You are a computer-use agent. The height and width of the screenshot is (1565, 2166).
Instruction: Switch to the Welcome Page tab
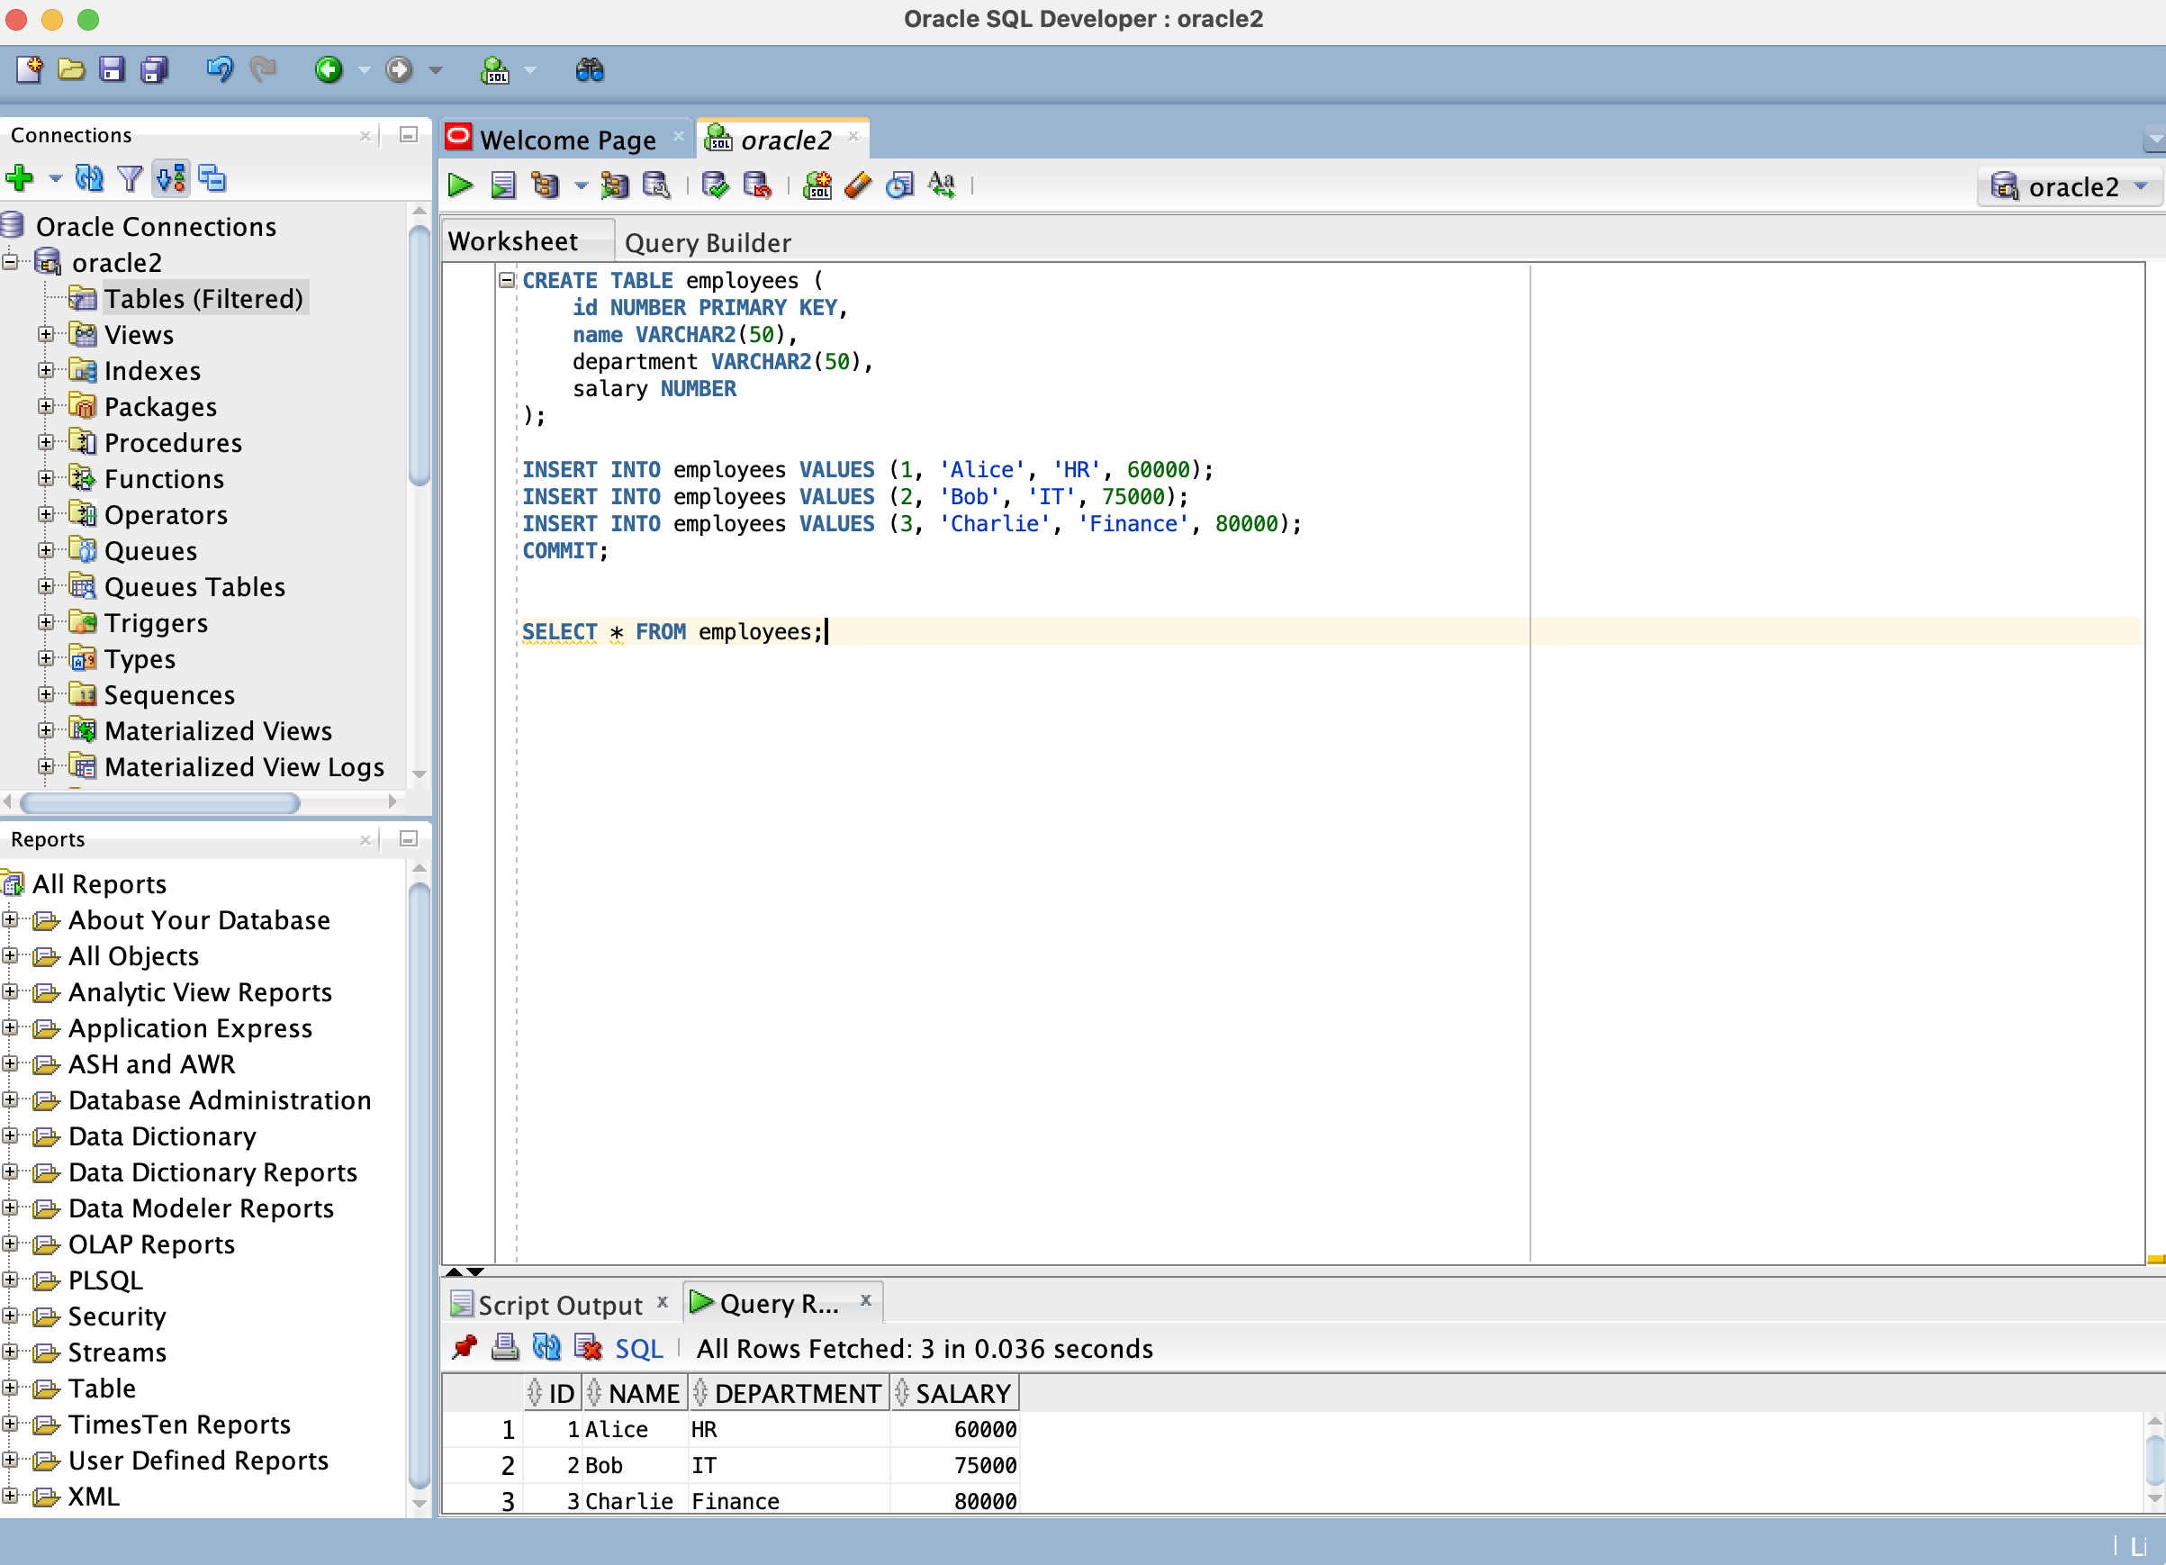tap(567, 140)
